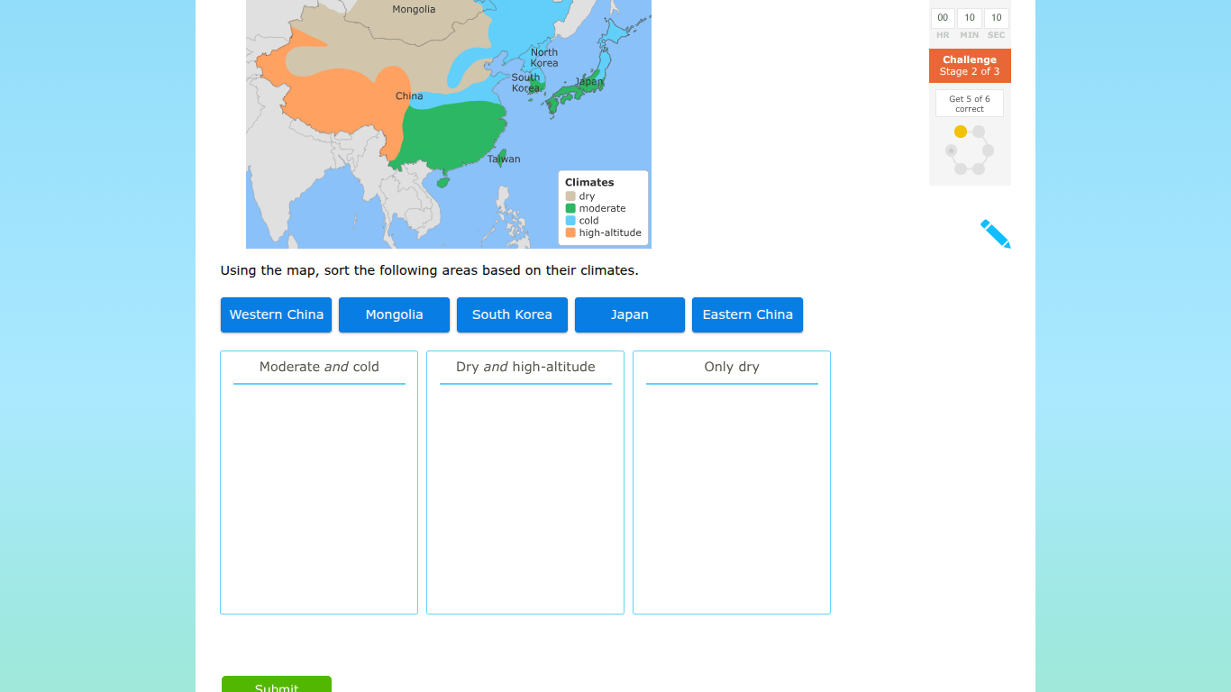Select the South Korea tile
The height and width of the screenshot is (692, 1231).
coord(512,314)
